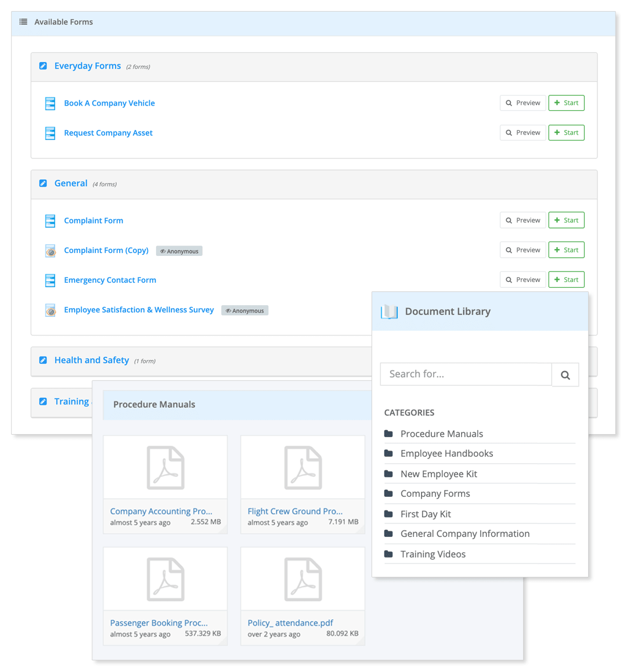Click the pencil edit icon beside Everyday Forms

pyautogui.click(x=43, y=66)
